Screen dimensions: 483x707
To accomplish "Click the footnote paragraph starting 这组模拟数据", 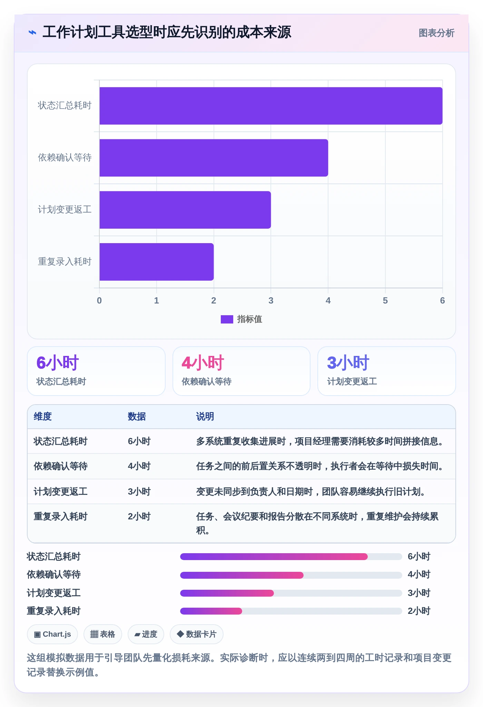I will click(239, 665).
